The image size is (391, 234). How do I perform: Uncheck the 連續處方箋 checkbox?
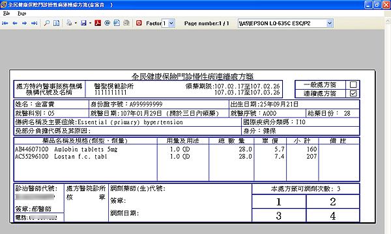[353, 94]
